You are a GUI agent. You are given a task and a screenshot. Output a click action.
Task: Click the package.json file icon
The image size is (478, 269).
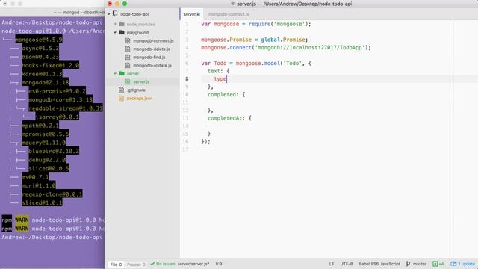tap(121, 98)
